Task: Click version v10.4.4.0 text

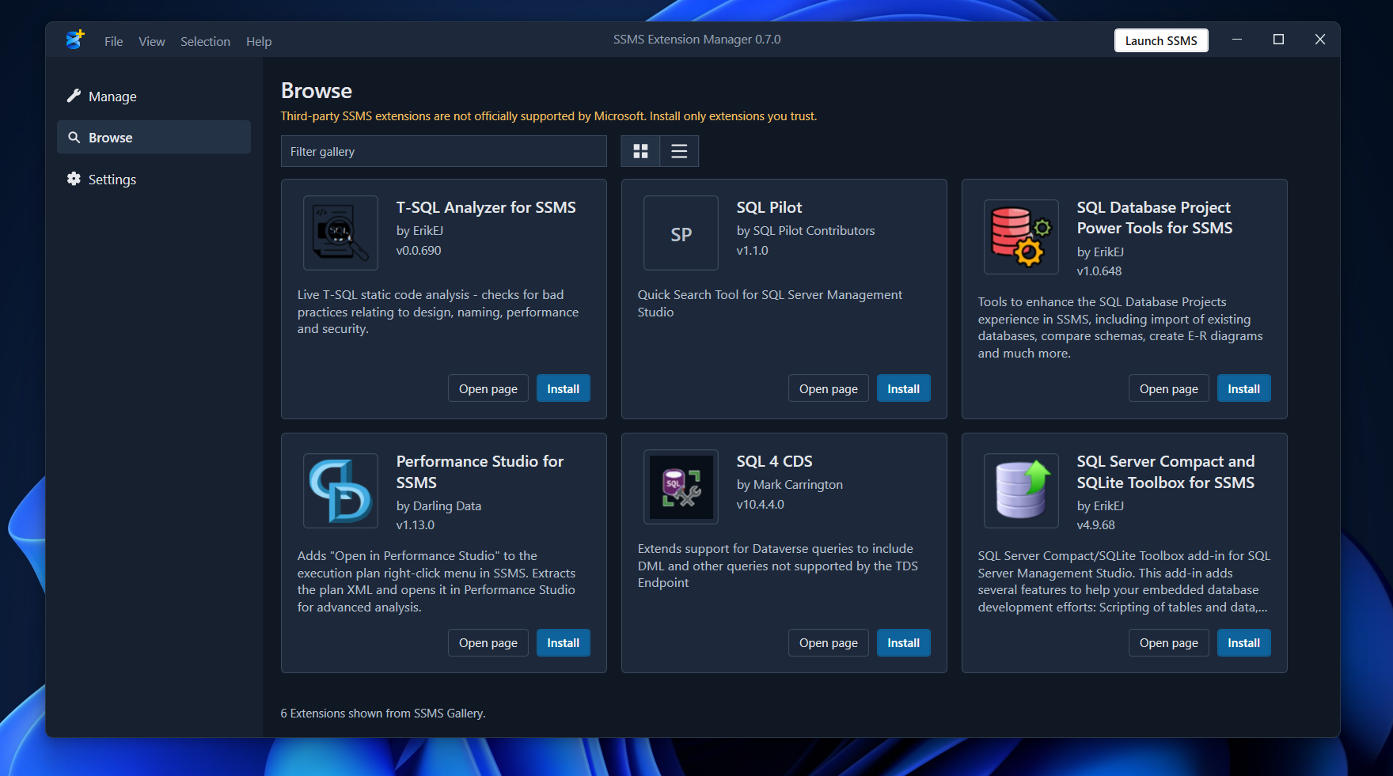Action: [761, 504]
